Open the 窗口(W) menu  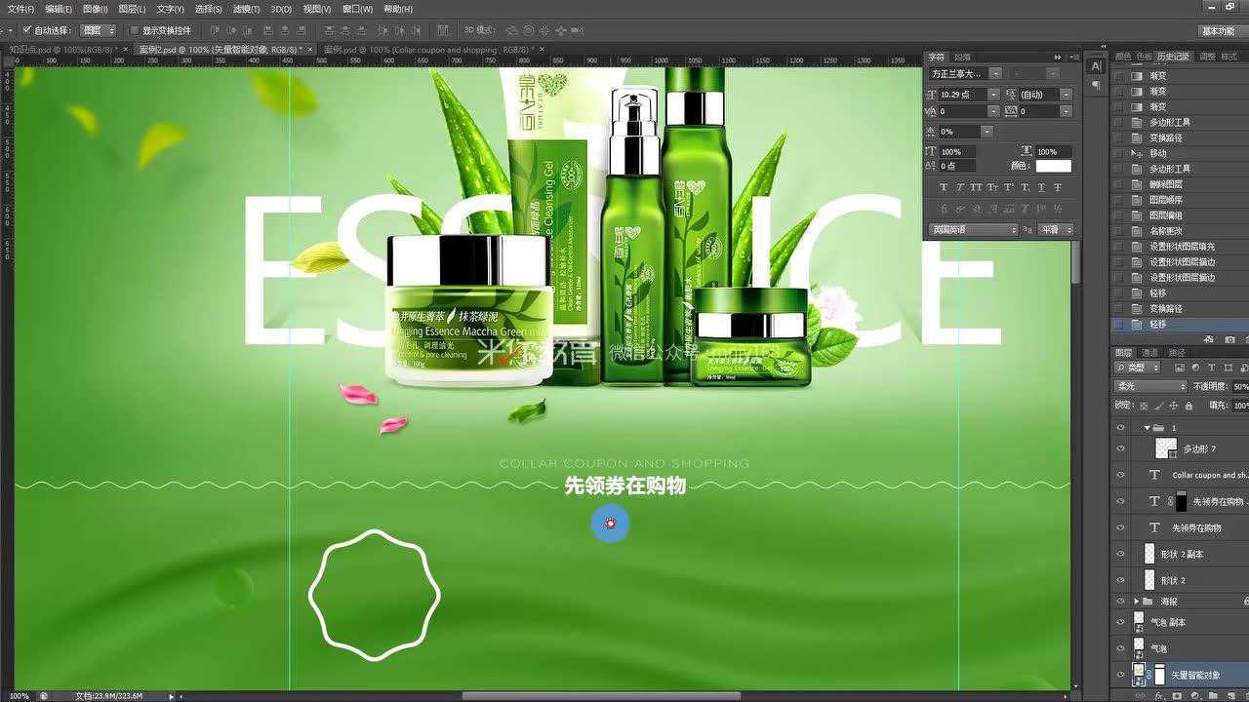tap(357, 9)
